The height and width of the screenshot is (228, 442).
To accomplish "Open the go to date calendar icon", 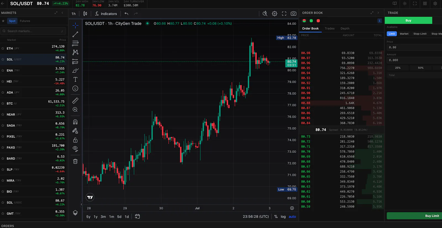I will (x=137, y=216).
